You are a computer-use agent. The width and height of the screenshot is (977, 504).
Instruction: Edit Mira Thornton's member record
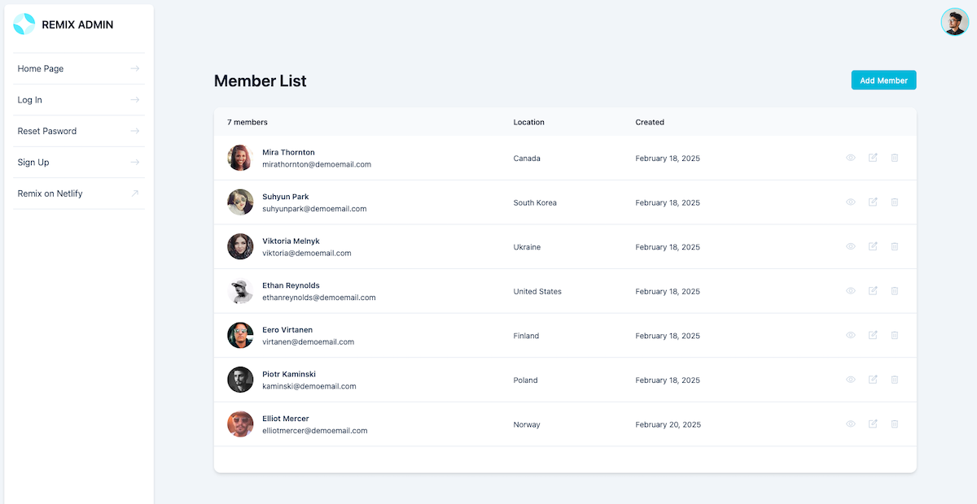click(873, 158)
